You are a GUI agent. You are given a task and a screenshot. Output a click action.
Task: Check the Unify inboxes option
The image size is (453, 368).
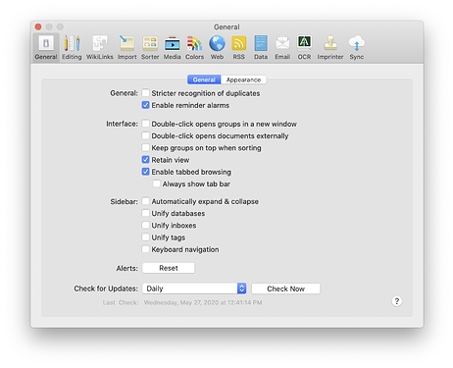coord(146,226)
